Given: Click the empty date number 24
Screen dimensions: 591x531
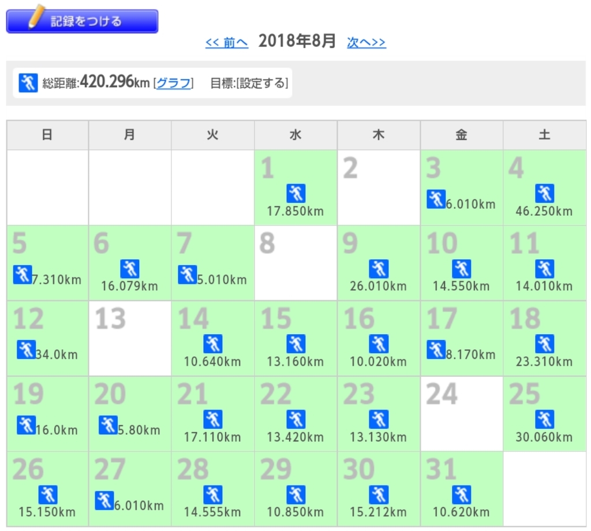Looking at the screenshot, I should (442, 394).
